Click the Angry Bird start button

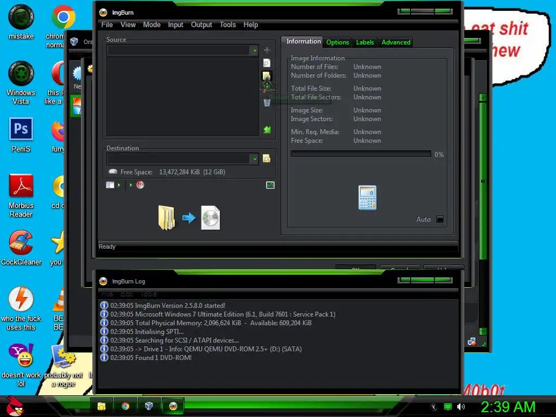(15, 406)
